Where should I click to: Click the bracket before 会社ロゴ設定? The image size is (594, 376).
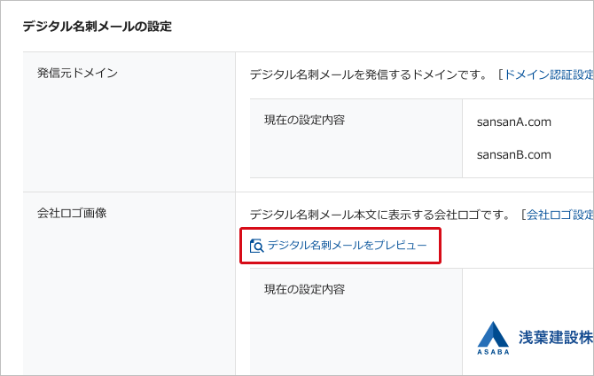[523, 214]
